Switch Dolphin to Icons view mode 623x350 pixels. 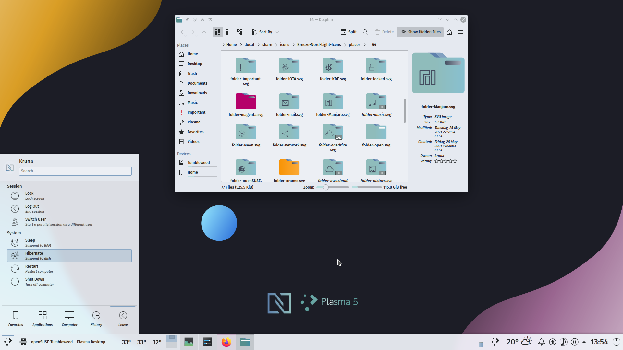point(218,32)
